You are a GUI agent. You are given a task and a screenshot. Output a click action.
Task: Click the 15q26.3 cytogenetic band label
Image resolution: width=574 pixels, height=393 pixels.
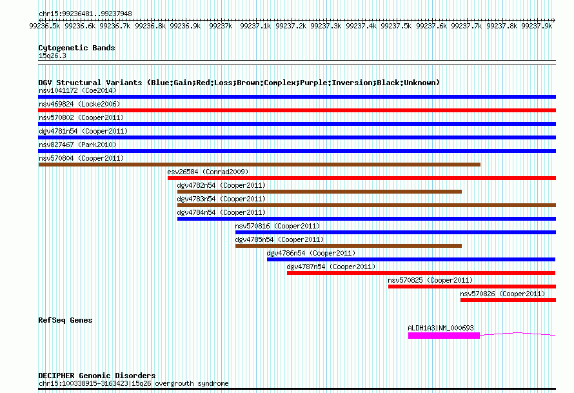click(x=52, y=55)
